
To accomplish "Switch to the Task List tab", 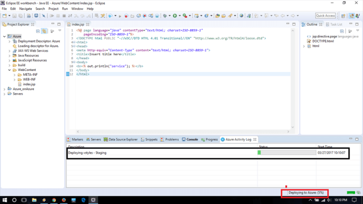I will [x=334, y=25].
